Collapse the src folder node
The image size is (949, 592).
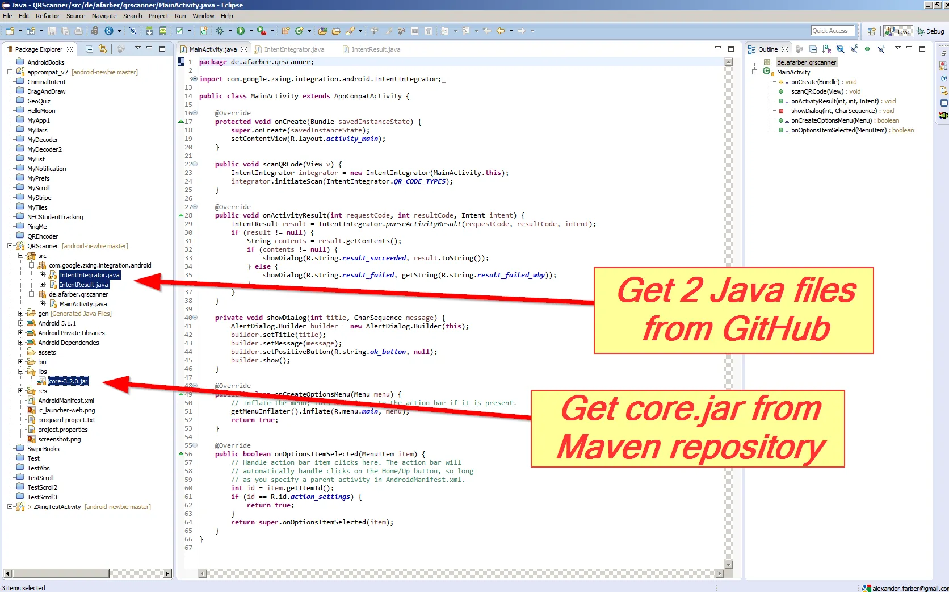(x=20, y=256)
